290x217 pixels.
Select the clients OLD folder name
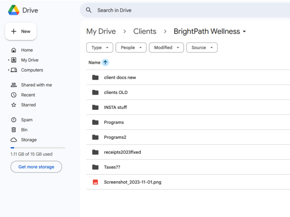click(x=116, y=93)
